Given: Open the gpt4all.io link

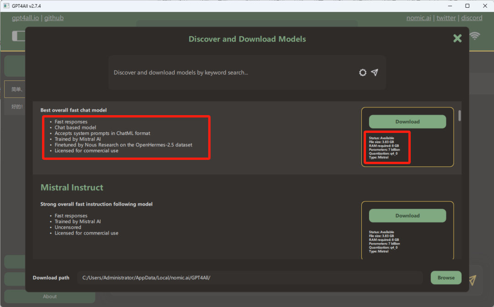Looking at the screenshot, I should click(26, 18).
